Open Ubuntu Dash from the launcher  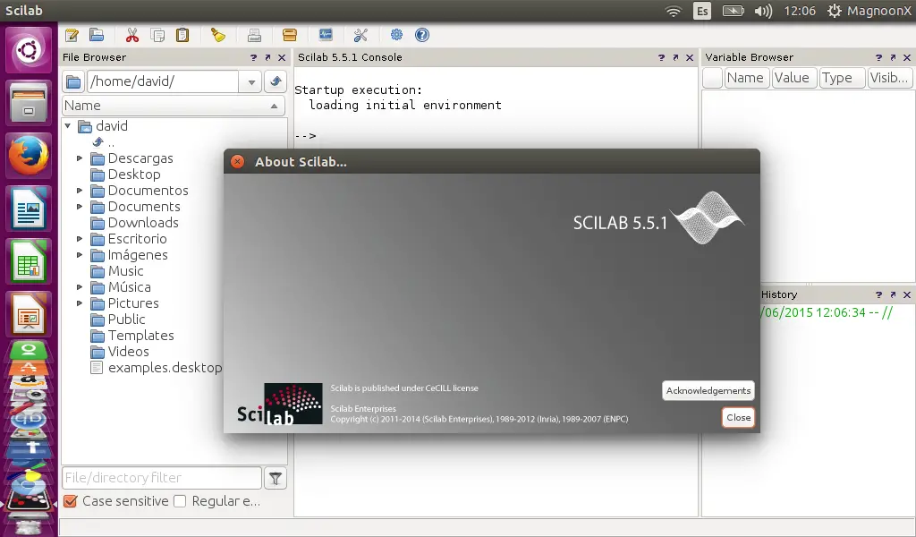(29, 50)
